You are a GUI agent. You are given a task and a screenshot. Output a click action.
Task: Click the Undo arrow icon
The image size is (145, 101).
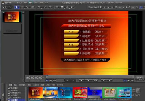point(5,7)
